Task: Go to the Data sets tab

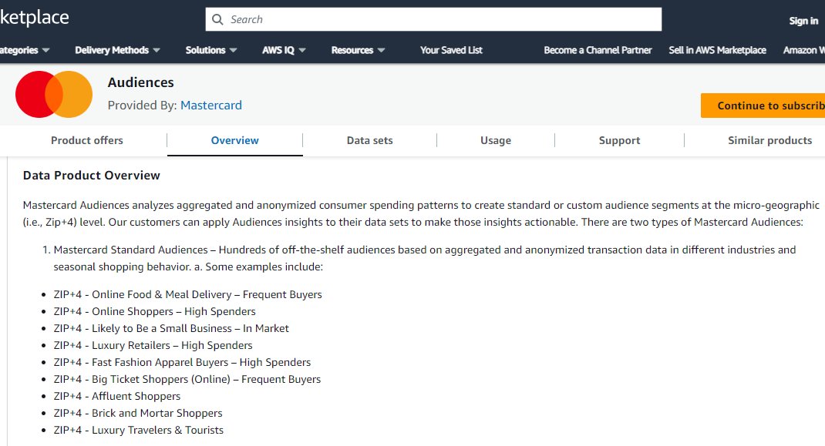Action: pos(369,140)
